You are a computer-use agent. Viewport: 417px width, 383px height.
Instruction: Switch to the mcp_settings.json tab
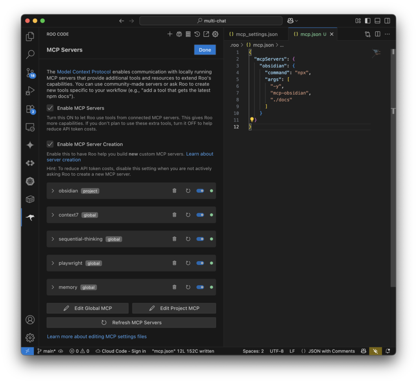256,34
